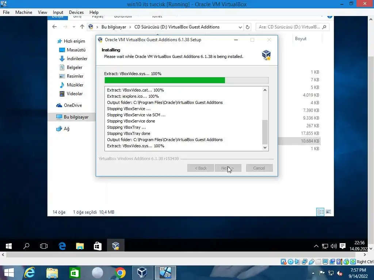This screenshot has height=280, width=374.
Task: Select Guest Additions setup icon in guest taskbar
Action: pyautogui.click(x=116, y=246)
